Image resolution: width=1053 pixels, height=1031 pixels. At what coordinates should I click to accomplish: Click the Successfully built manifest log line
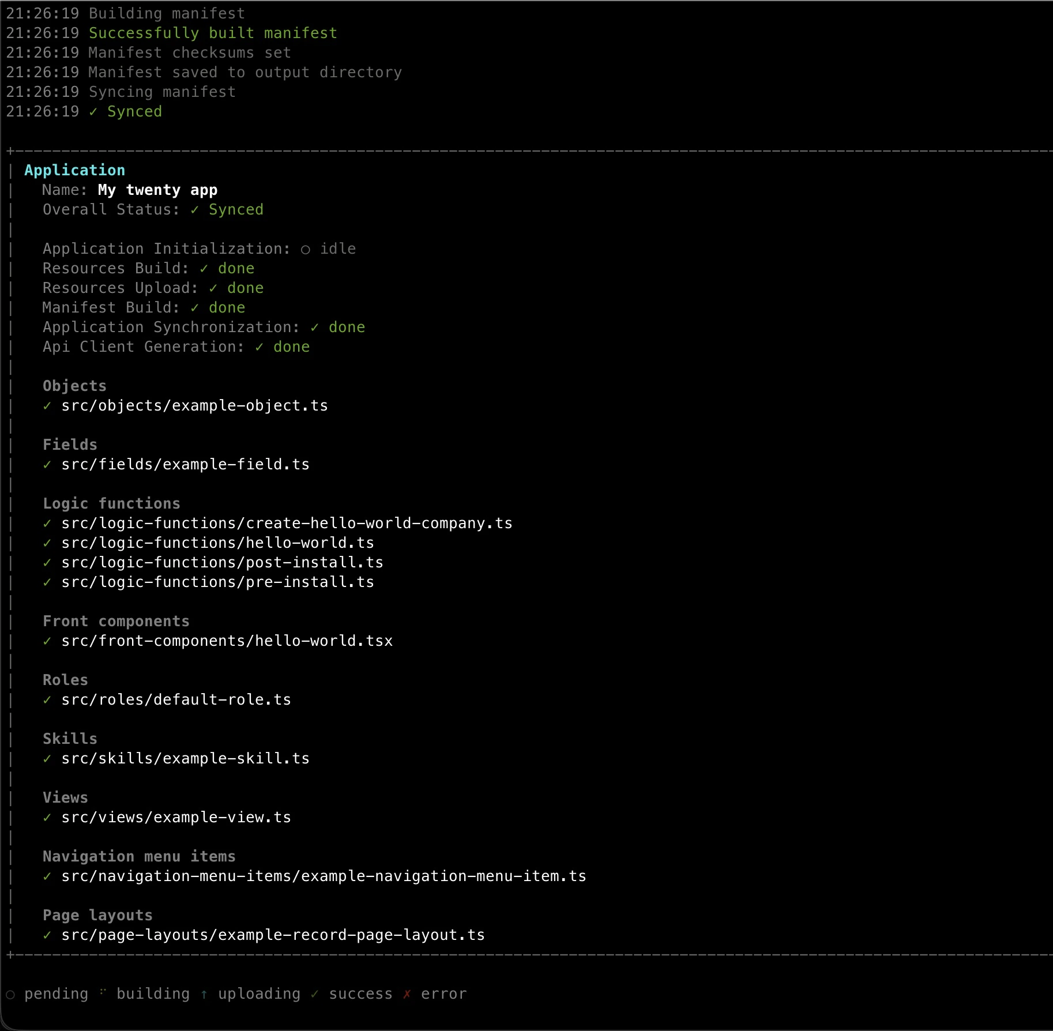pyautogui.click(x=213, y=33)
